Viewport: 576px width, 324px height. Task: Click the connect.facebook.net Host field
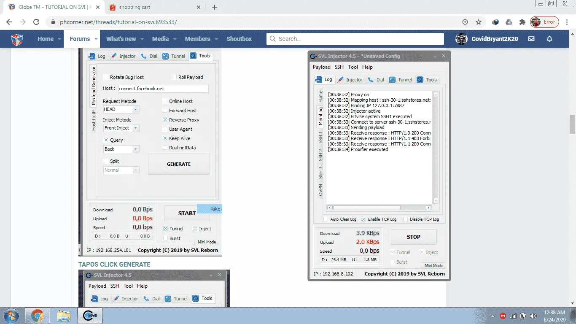163,89
